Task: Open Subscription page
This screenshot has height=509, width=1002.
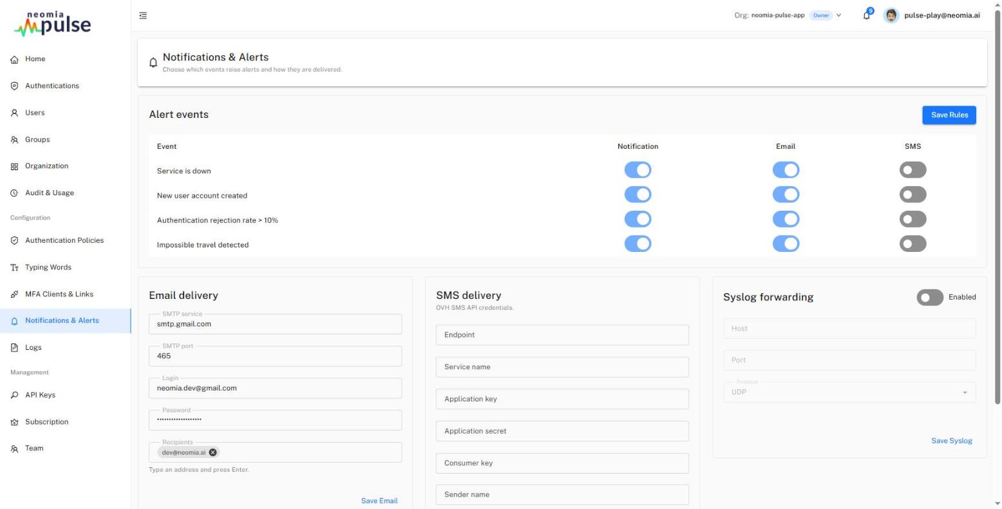Action: (66, 422)
